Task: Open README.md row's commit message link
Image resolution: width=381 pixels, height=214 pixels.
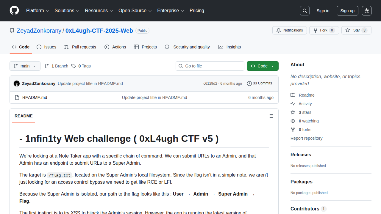Action: point(154,97)
